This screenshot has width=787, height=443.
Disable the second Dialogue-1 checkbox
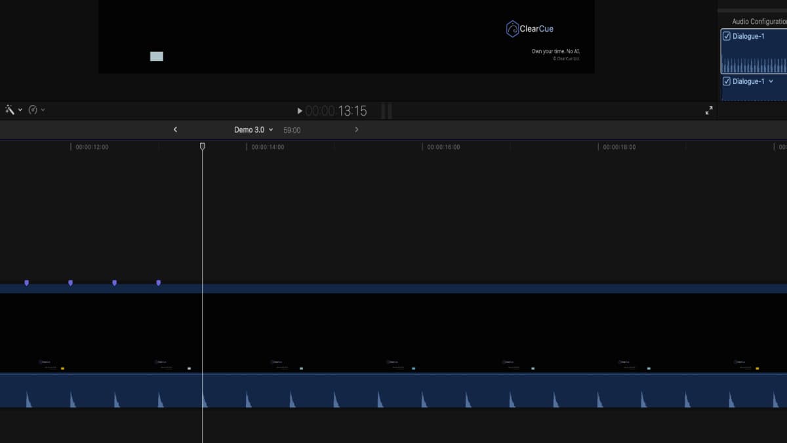[x=726, y=81]
